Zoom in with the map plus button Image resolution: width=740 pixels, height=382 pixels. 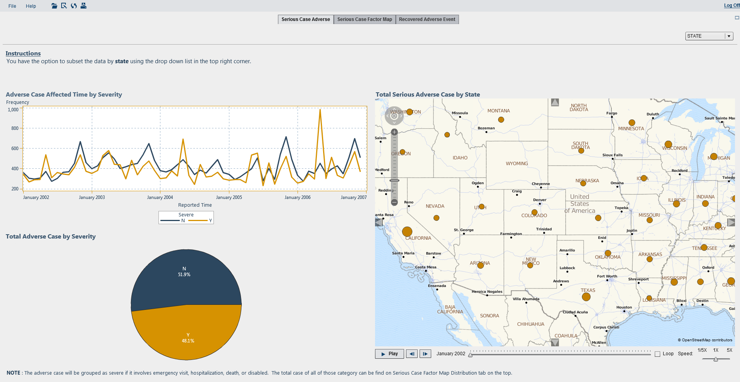coord(394,132)
